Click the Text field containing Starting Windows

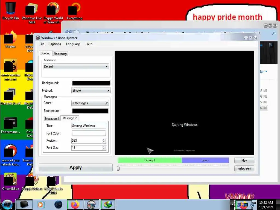[89, 126]
